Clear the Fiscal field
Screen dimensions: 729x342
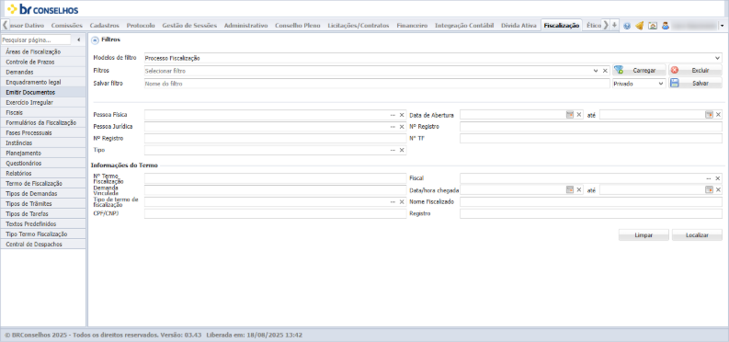(718, 178)
